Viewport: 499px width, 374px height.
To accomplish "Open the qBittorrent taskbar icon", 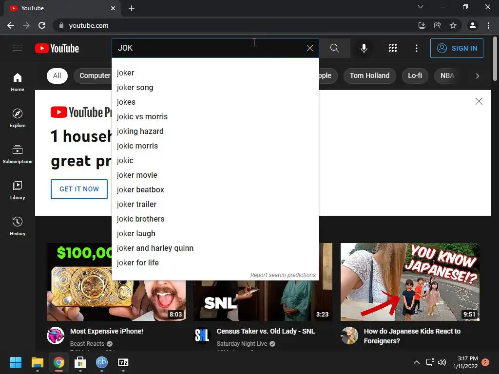I will 102,362.
